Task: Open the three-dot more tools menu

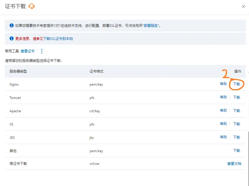Action: pyautogui.click(x=41, y=51)
